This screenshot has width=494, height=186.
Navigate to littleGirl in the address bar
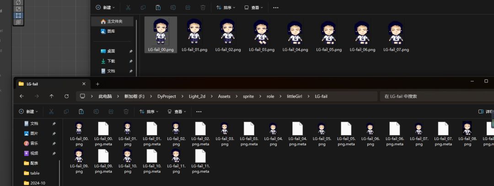(x=294, y=97)
